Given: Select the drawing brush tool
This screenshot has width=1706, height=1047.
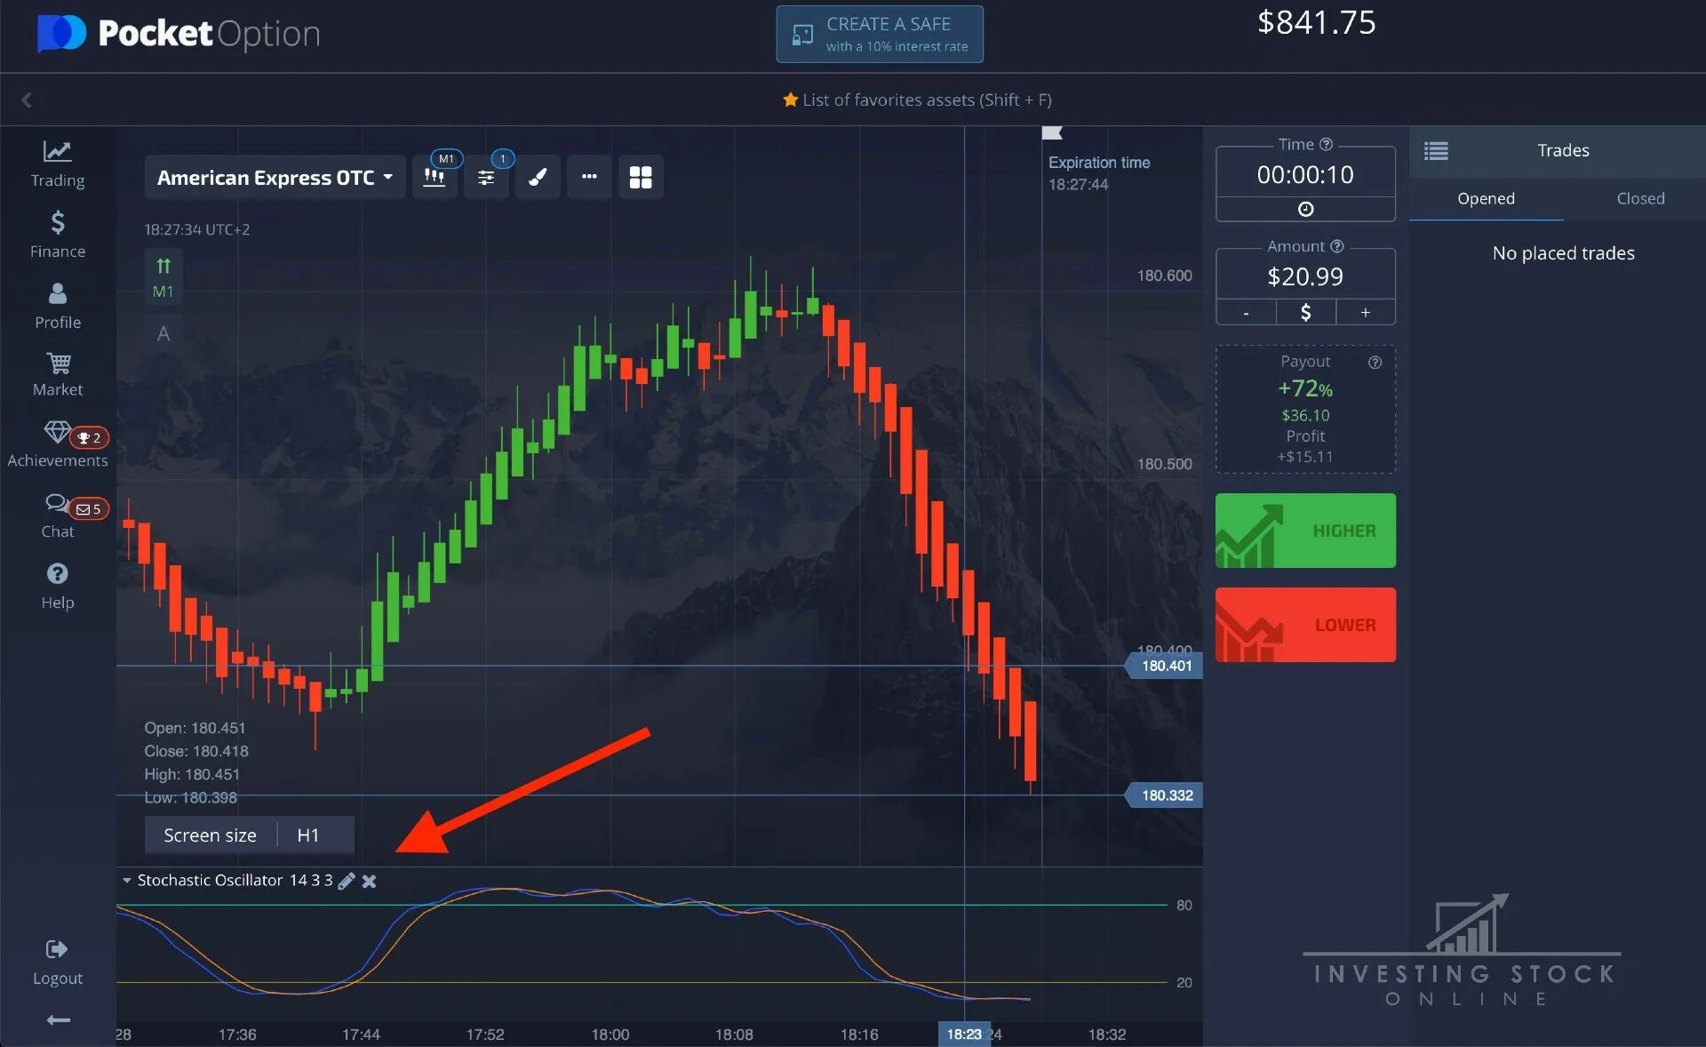Looking at the screenshot, I should click(538, 177).
